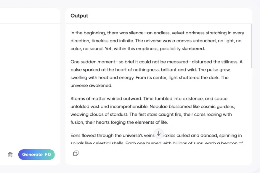Click the lightning bolt icon on Generate
This screenshot has width=260, height=173.
click(46, 155)
